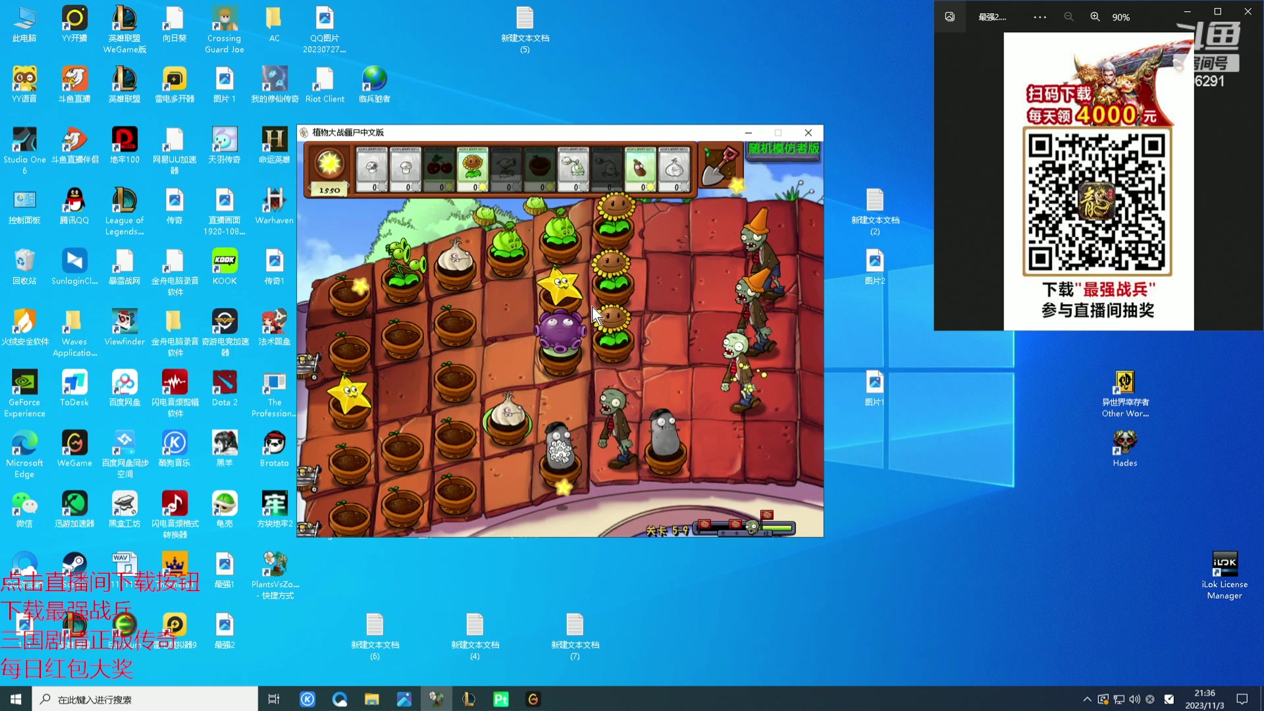Zoom in on the photo viewer image
Viewport: 1264px width, 711px height.
point(1095,17)
